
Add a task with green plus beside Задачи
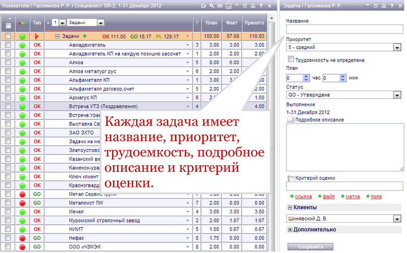[x=85, y=36]
